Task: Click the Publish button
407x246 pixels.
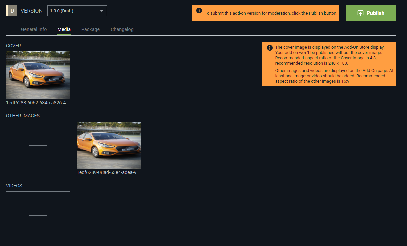Action: (371, 13)
